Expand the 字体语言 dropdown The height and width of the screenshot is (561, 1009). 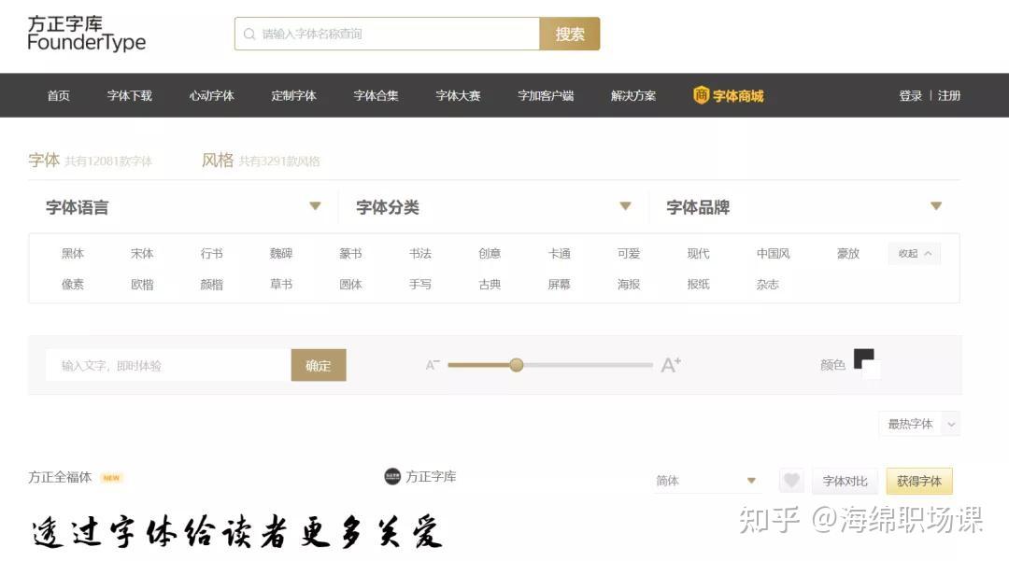(x=315, y=206)
